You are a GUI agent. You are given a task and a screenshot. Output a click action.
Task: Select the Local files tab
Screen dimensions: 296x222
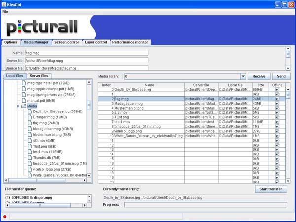(x=15, y=76)
